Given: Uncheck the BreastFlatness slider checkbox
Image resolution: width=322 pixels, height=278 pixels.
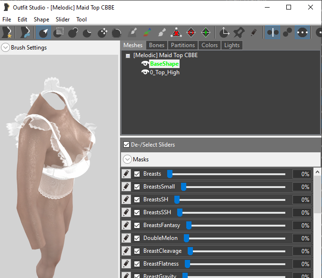Looking at the screenshot, I should (x=137, y=264).
